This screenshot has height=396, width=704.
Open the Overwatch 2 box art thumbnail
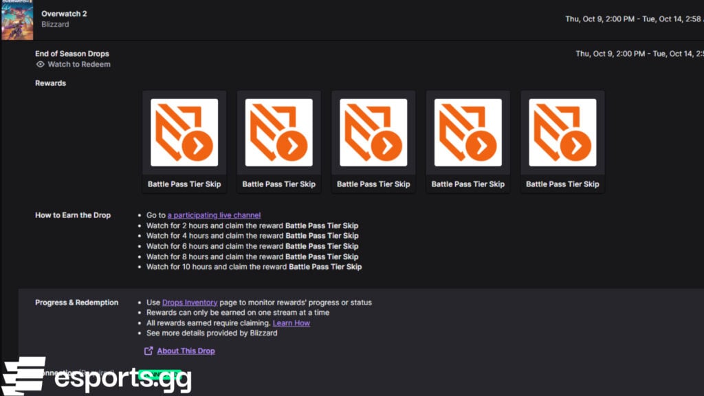[x=17, y=21]
